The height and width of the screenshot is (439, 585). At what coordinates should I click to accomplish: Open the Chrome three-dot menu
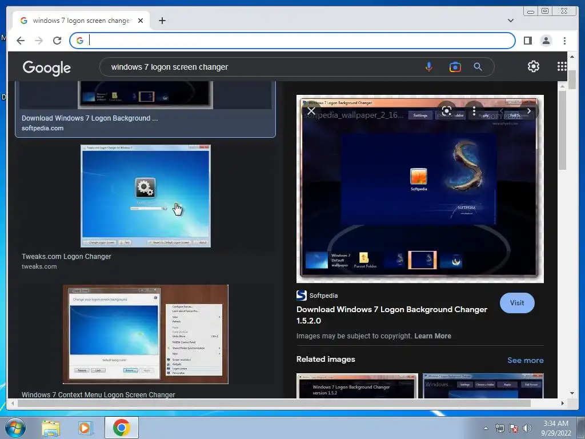564,41
